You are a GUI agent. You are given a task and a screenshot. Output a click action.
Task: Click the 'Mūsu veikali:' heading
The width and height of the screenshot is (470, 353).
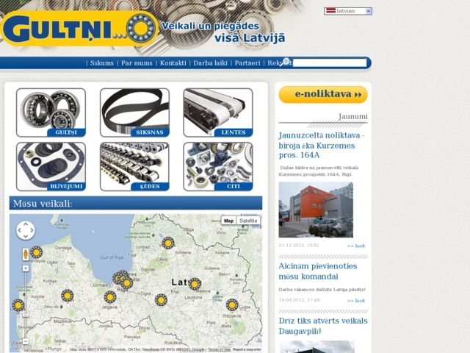click(43, 204)
